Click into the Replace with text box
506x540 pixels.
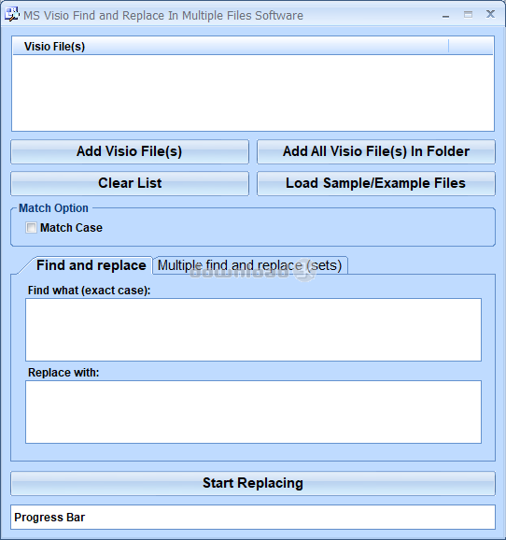(253, 412)
